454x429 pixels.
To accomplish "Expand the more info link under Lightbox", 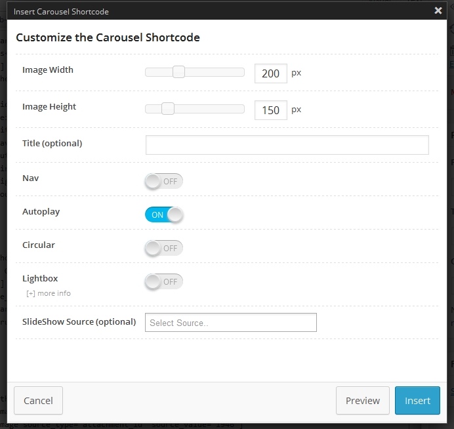I will point(49,293).
